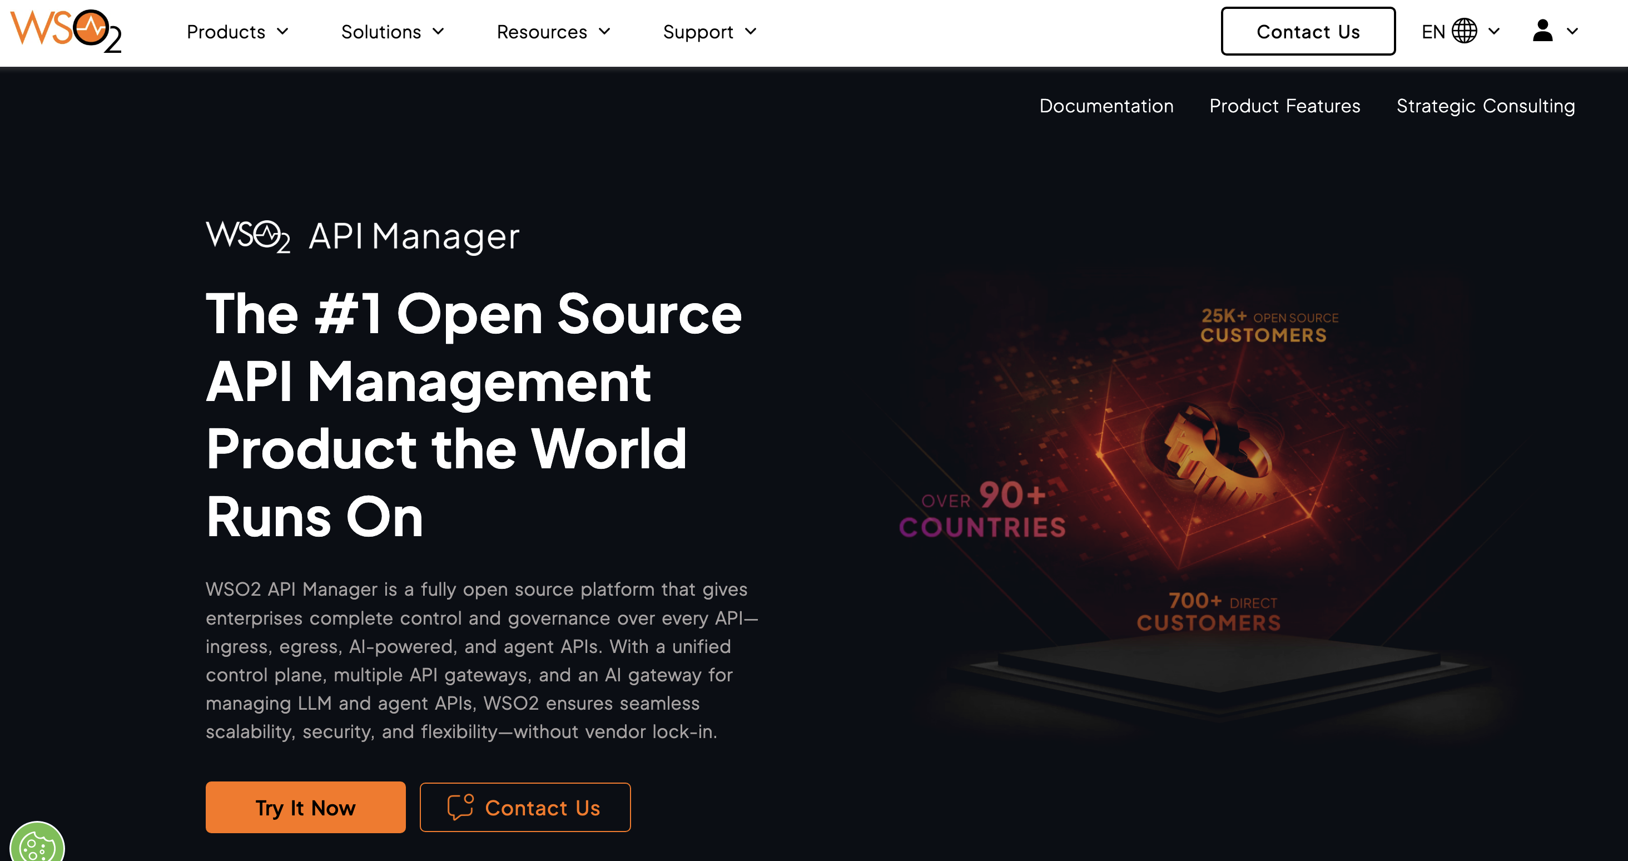Open the Strategic Consulting link
This screenshot has width=1628, height=861.
(x=1485, y=106)
